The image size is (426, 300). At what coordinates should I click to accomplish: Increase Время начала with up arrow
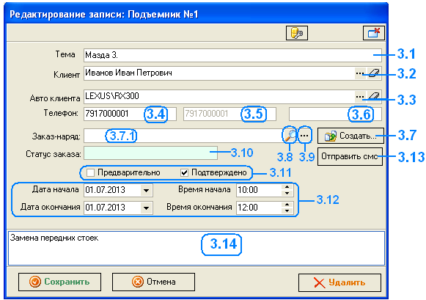pos(287,187)
